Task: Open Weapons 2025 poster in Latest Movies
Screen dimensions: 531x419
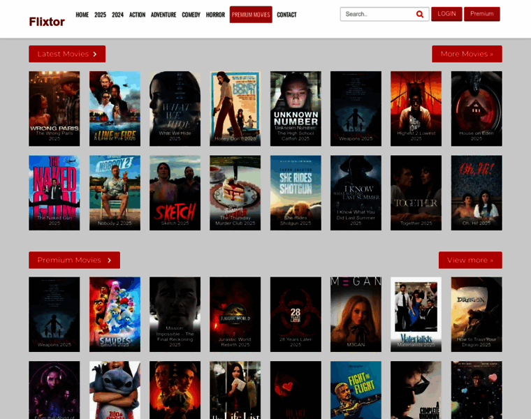Action: 356,109
